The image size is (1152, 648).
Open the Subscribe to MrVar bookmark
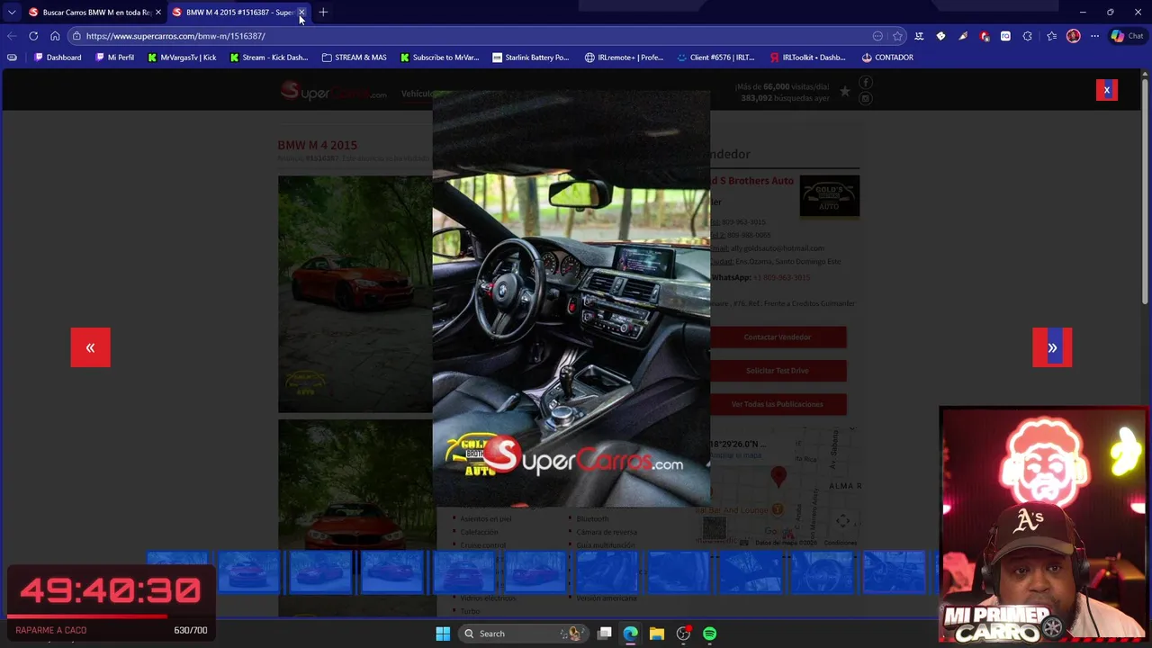pyautogui.click(x=439, y=58)
